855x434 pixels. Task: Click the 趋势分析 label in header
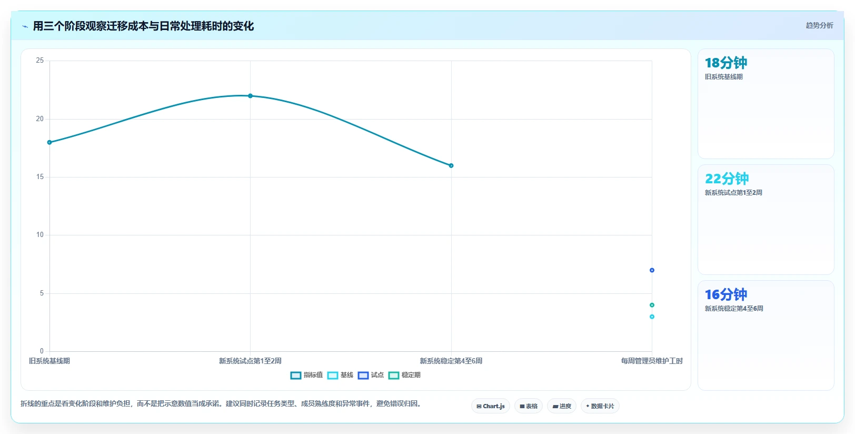pos(819,25)
